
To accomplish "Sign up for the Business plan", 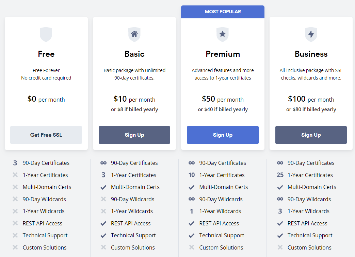I will (x=311, y=135).
